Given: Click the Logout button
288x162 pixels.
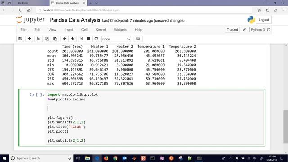Looking at the screenshot, I should pos(264,20).
